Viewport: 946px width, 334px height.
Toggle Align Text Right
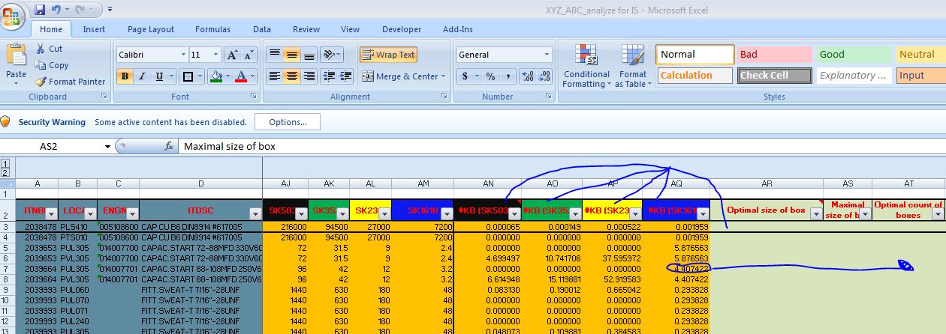(x=309, y=76)
